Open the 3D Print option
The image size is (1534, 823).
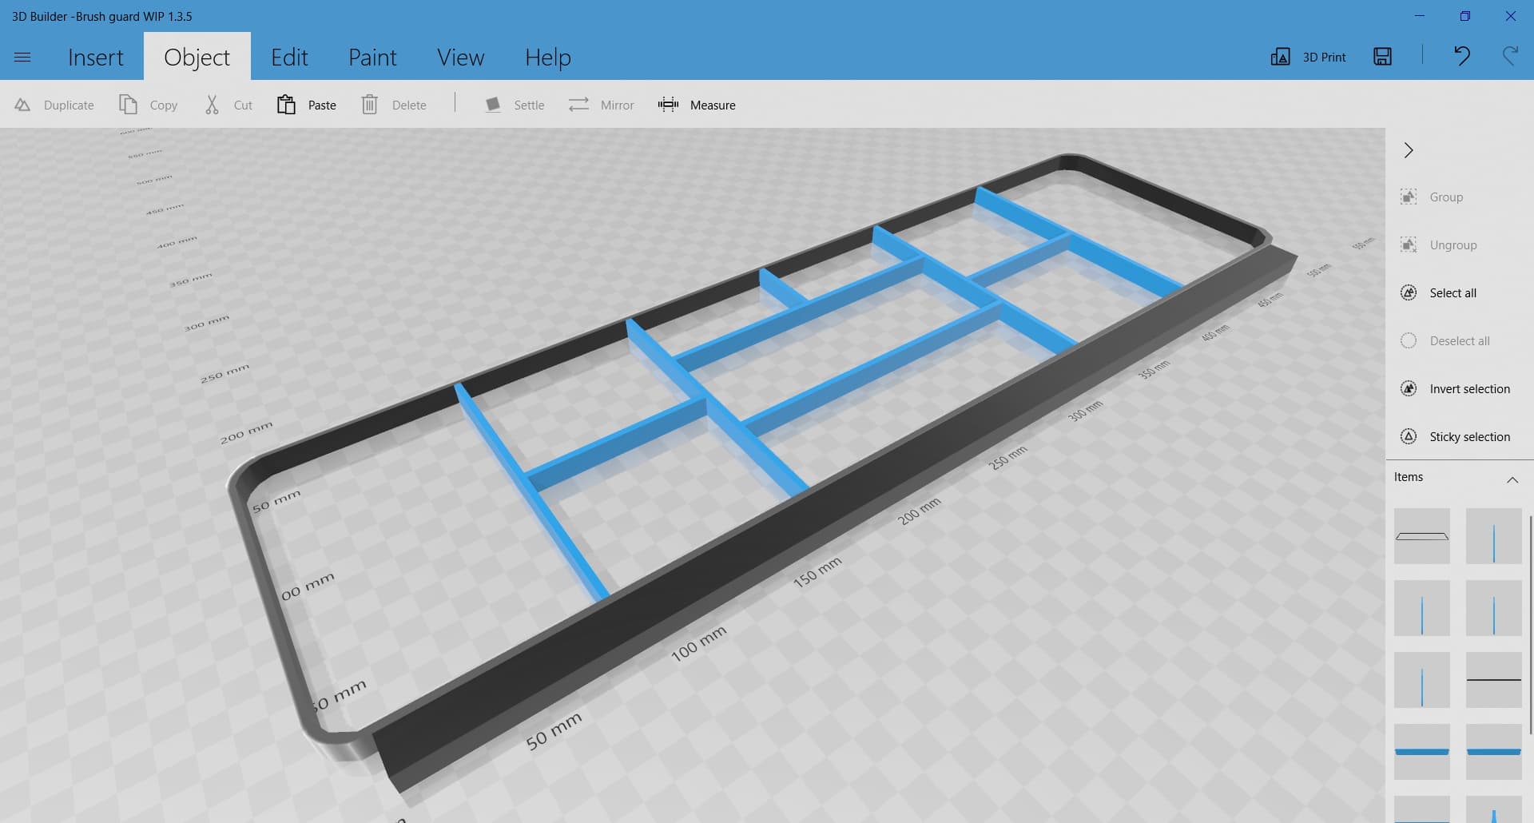point(1309,57)
